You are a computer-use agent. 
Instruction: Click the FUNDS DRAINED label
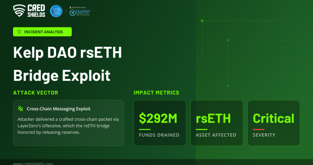tap(159, 135)
